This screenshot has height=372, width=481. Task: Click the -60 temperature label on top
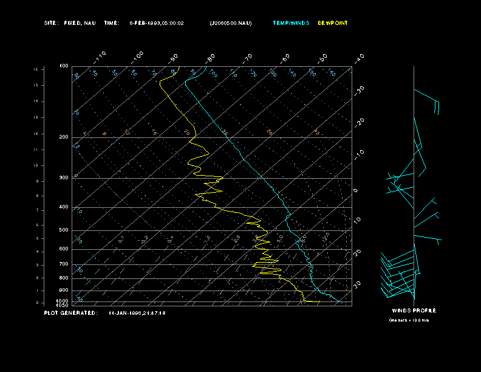(285, 59)
